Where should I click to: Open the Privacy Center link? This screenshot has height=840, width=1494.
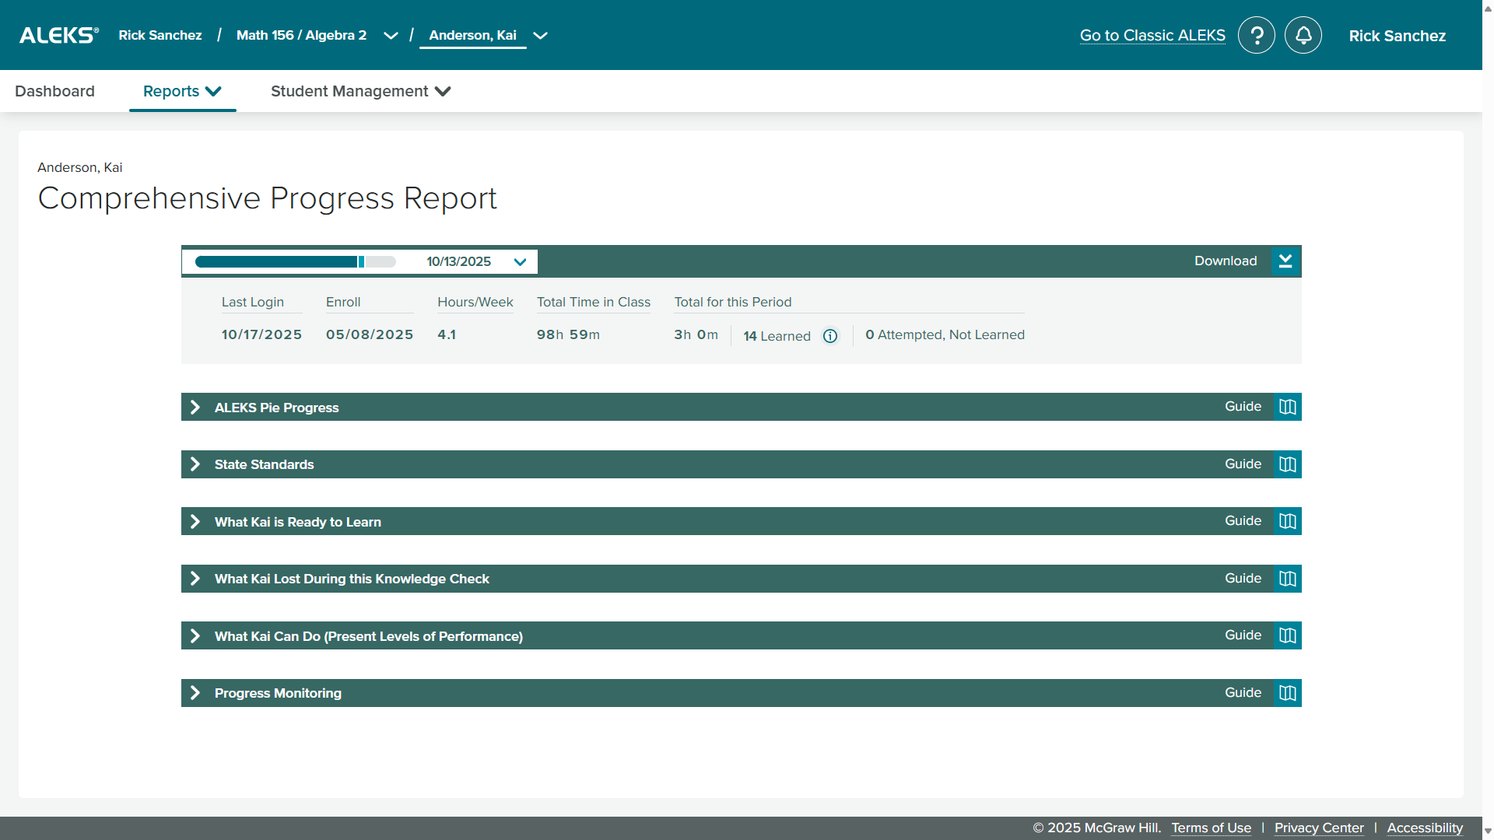tap(1319, 828)
